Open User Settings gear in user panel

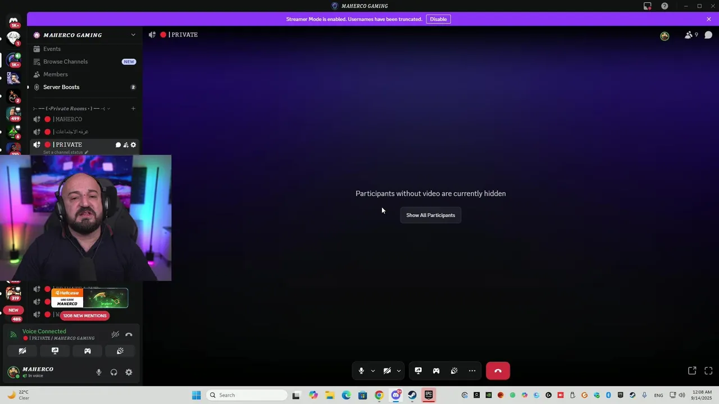129,372
